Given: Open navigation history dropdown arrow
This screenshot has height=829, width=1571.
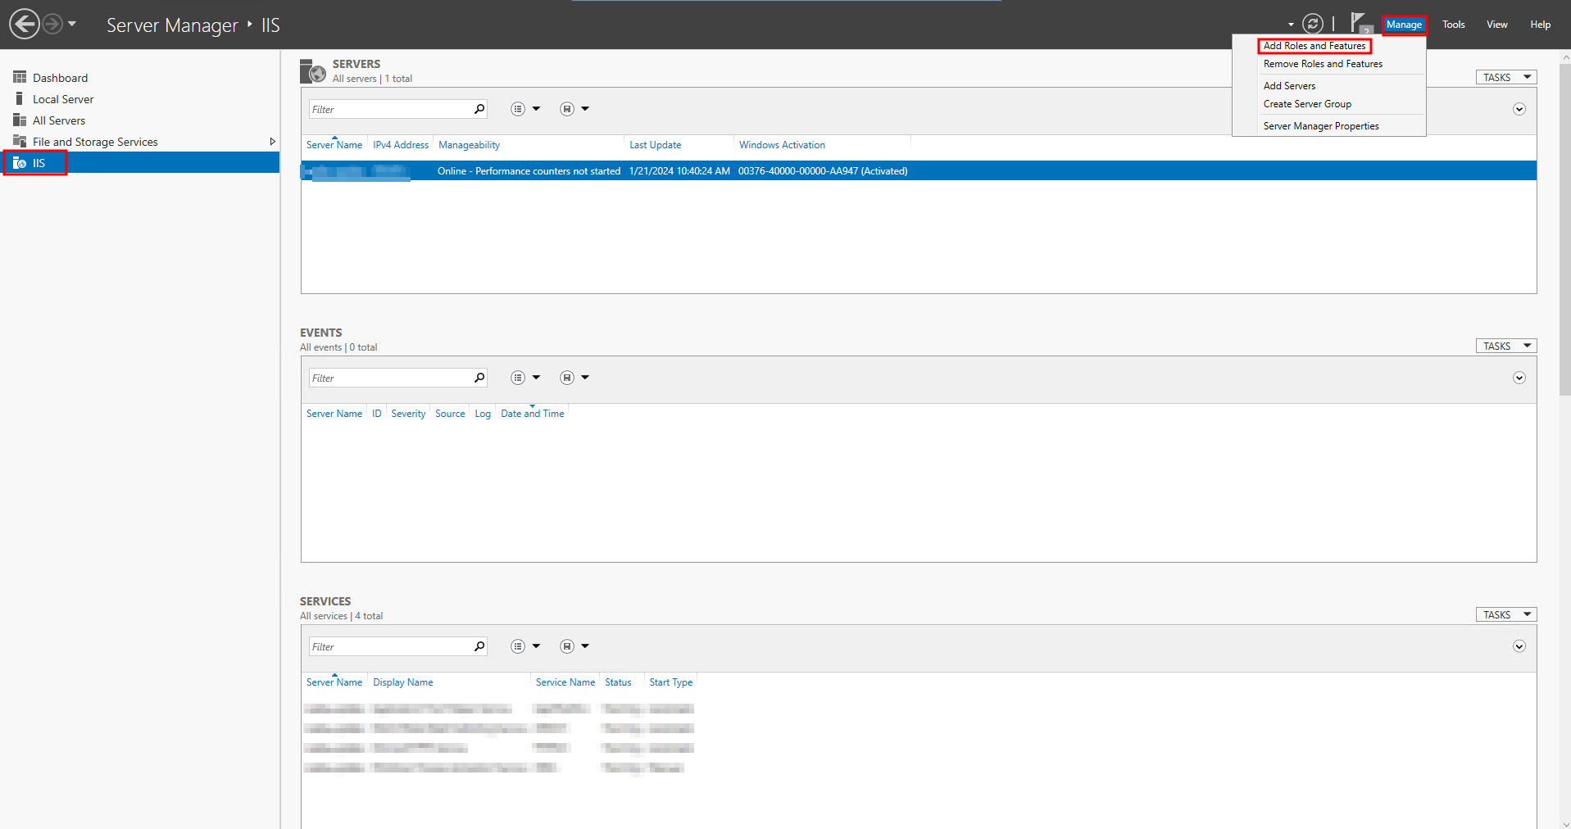Looking at the screenshot, I should (72, 24).
